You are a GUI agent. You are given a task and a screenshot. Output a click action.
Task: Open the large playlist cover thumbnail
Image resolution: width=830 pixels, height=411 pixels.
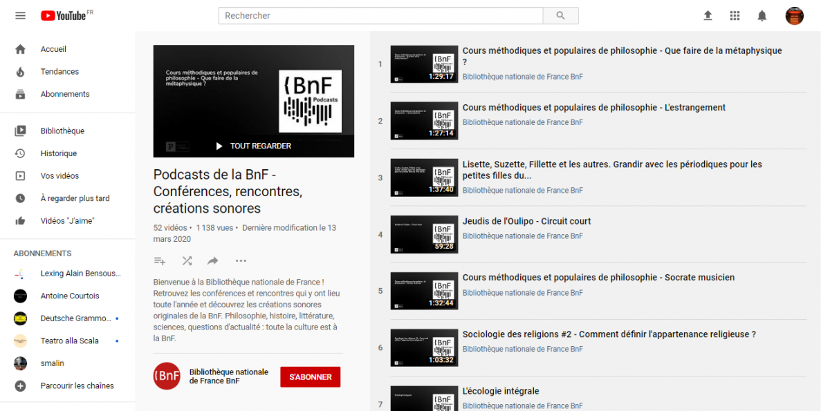coord(254,101)
